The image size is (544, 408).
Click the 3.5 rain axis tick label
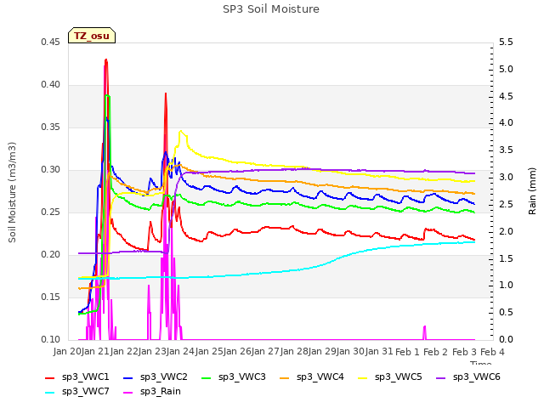pos(506,150)
